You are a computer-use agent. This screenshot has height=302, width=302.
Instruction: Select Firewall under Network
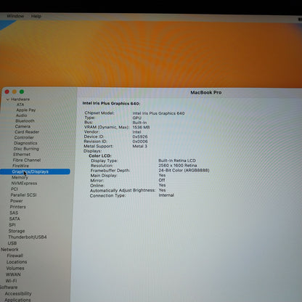click(x=15, y=256)
